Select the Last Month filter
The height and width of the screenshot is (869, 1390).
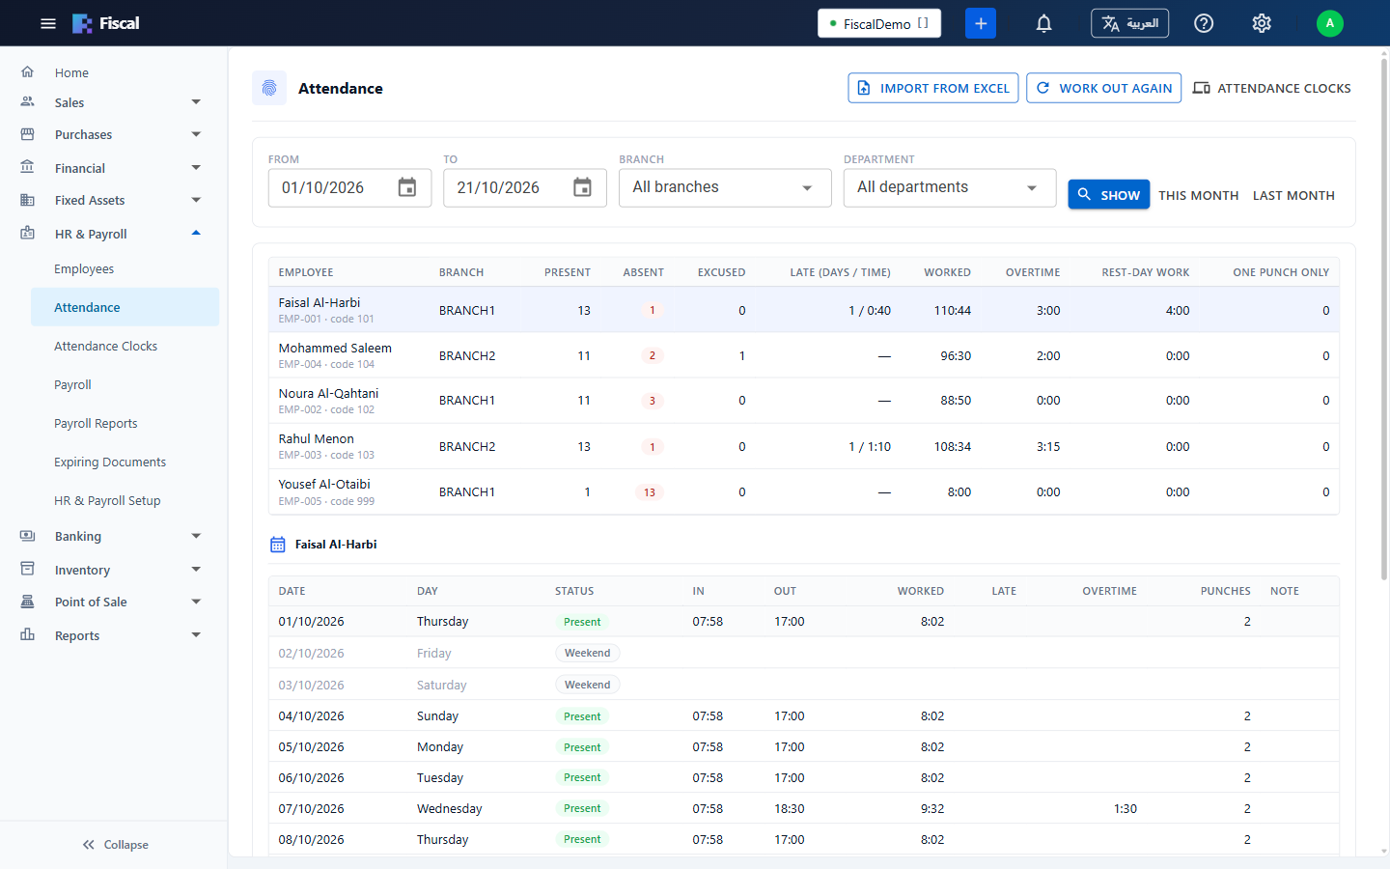click(x=1293, y=195)
